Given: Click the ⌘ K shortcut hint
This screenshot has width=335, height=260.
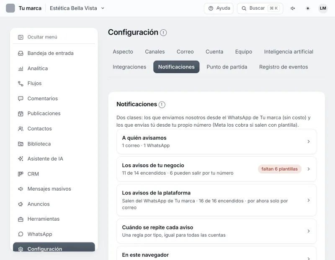Looking at the screenshot, I should (x=274, y=8).
